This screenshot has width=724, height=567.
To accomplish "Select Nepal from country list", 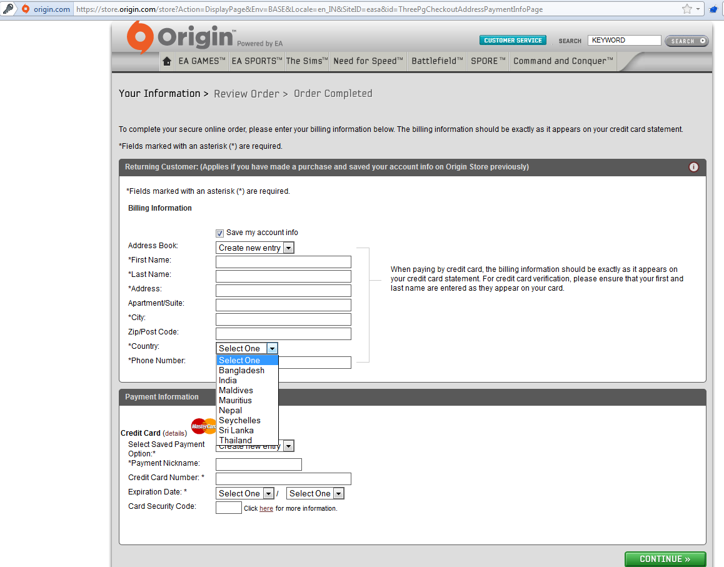I will click(x=247, y=411).
